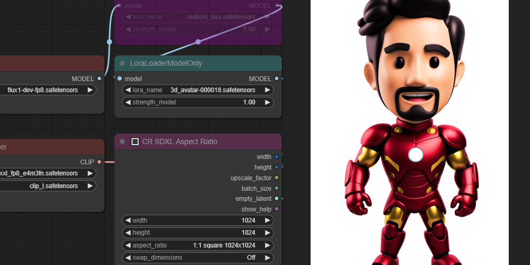Click midpoint dot on the light-blue vertical link
The image size is (530, 265).
tap(109, 42)
